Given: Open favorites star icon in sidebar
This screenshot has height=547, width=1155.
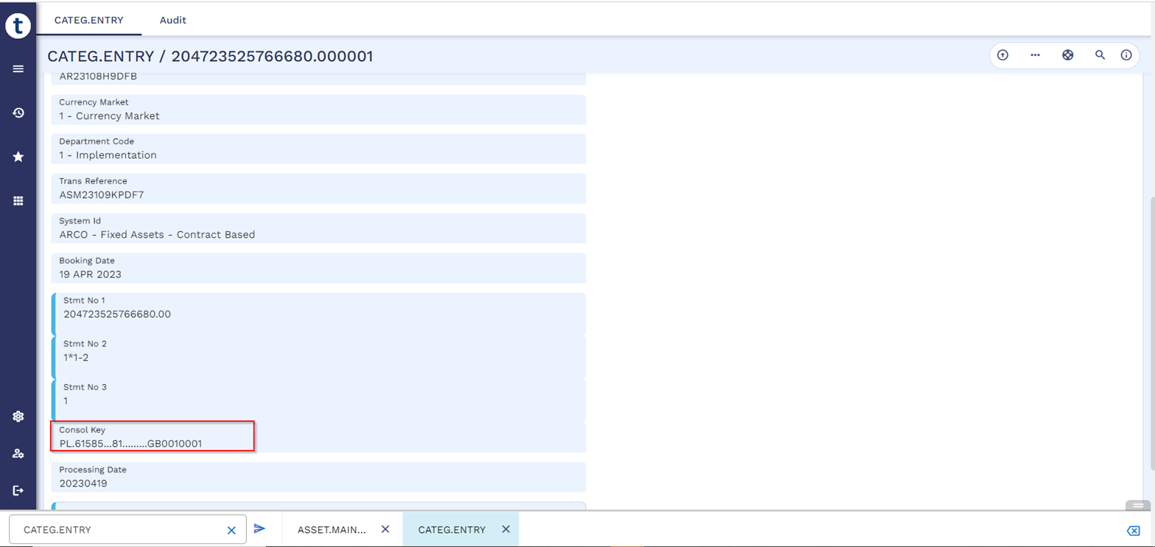Looking at the screenshot, I should (18, 157).
